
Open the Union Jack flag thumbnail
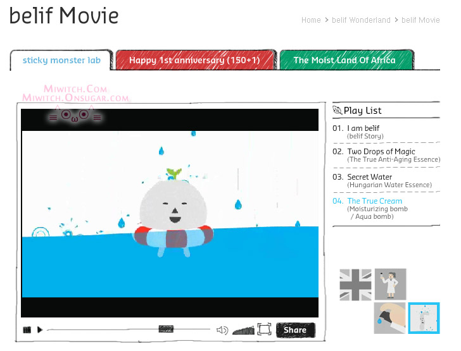pos(355,285)
